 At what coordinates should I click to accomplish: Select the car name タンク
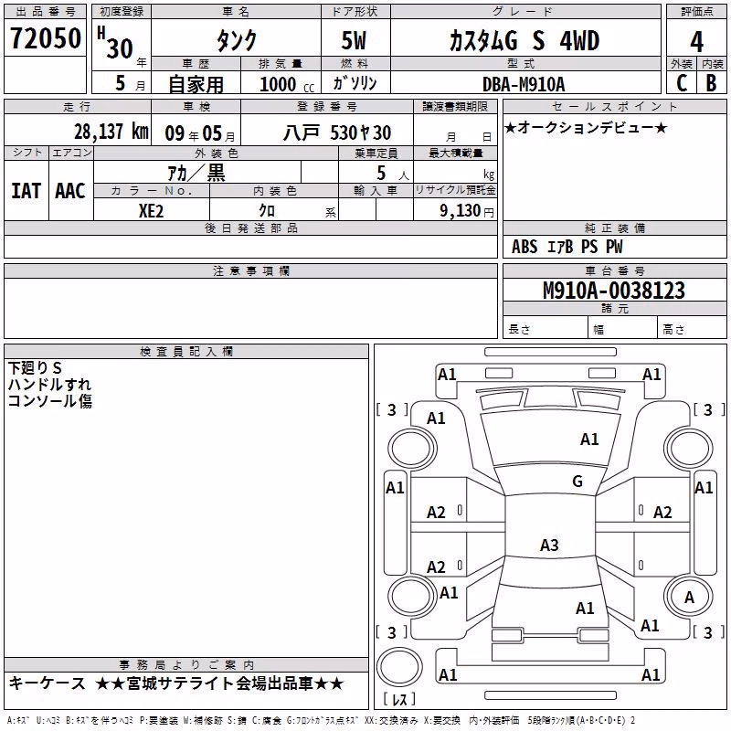coord(237,40)
